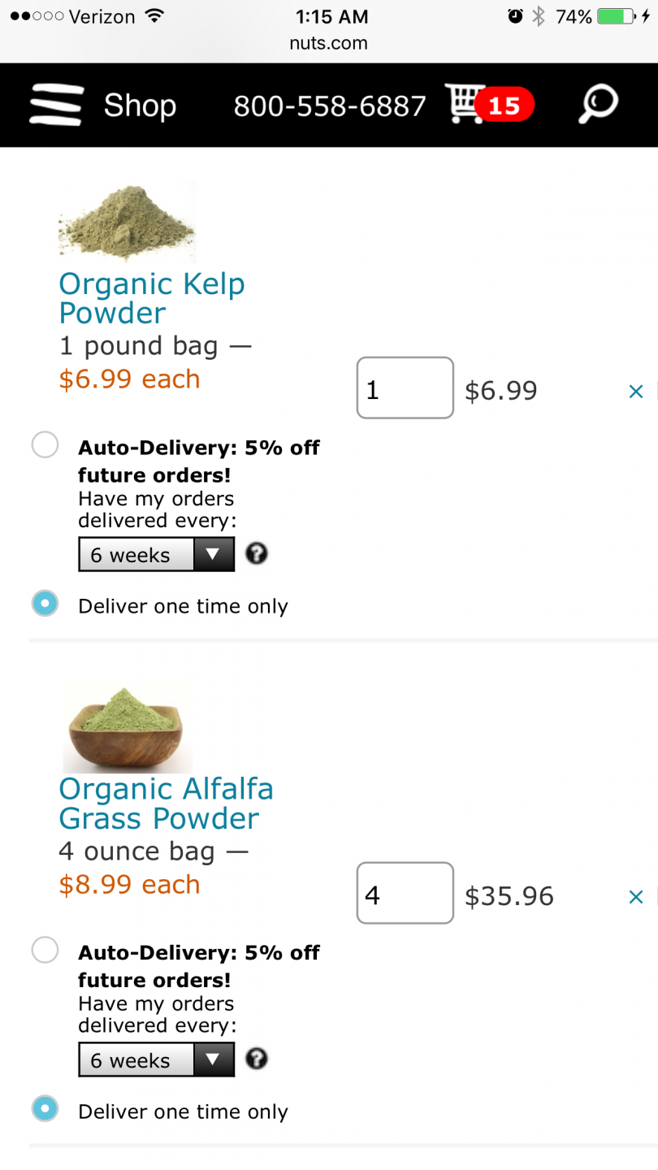Open the help icon beside Alfalfa delivery frequency
The width and height of the screenshot is (658, 1170).
(x=257, y=1059)
